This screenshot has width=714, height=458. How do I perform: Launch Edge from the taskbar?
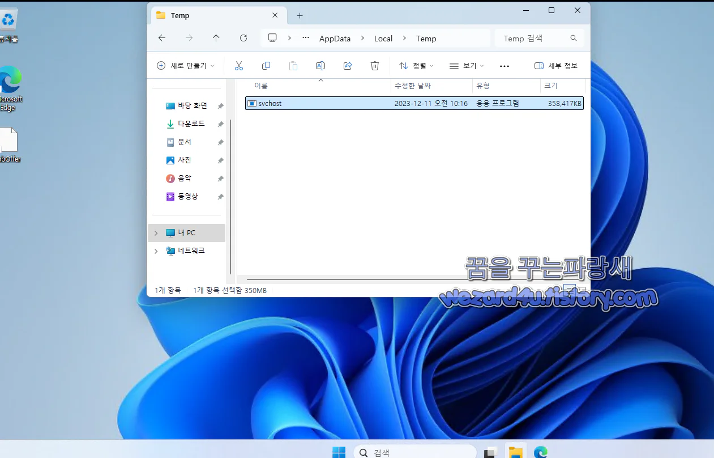click(541, 452)
